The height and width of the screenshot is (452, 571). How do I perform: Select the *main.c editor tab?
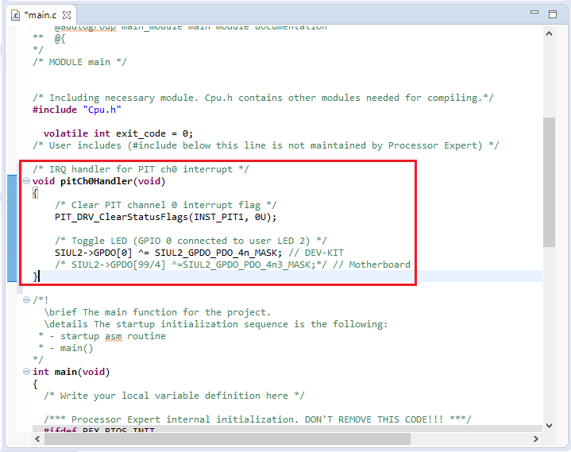[40, 15]
